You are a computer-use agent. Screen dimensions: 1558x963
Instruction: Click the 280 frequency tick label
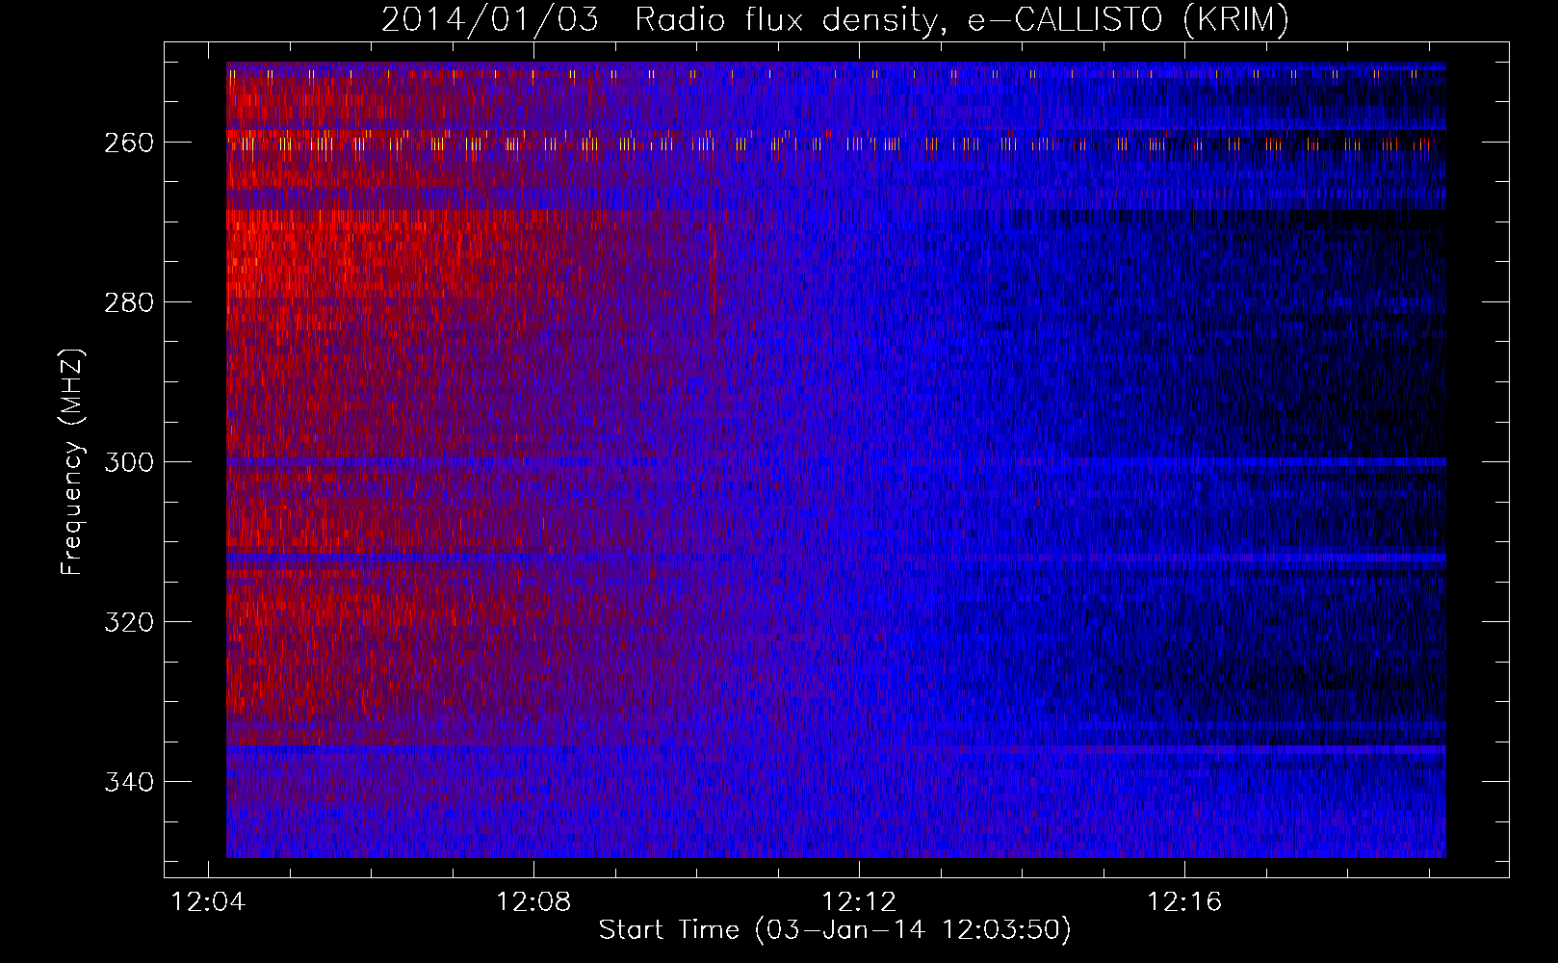129,302
